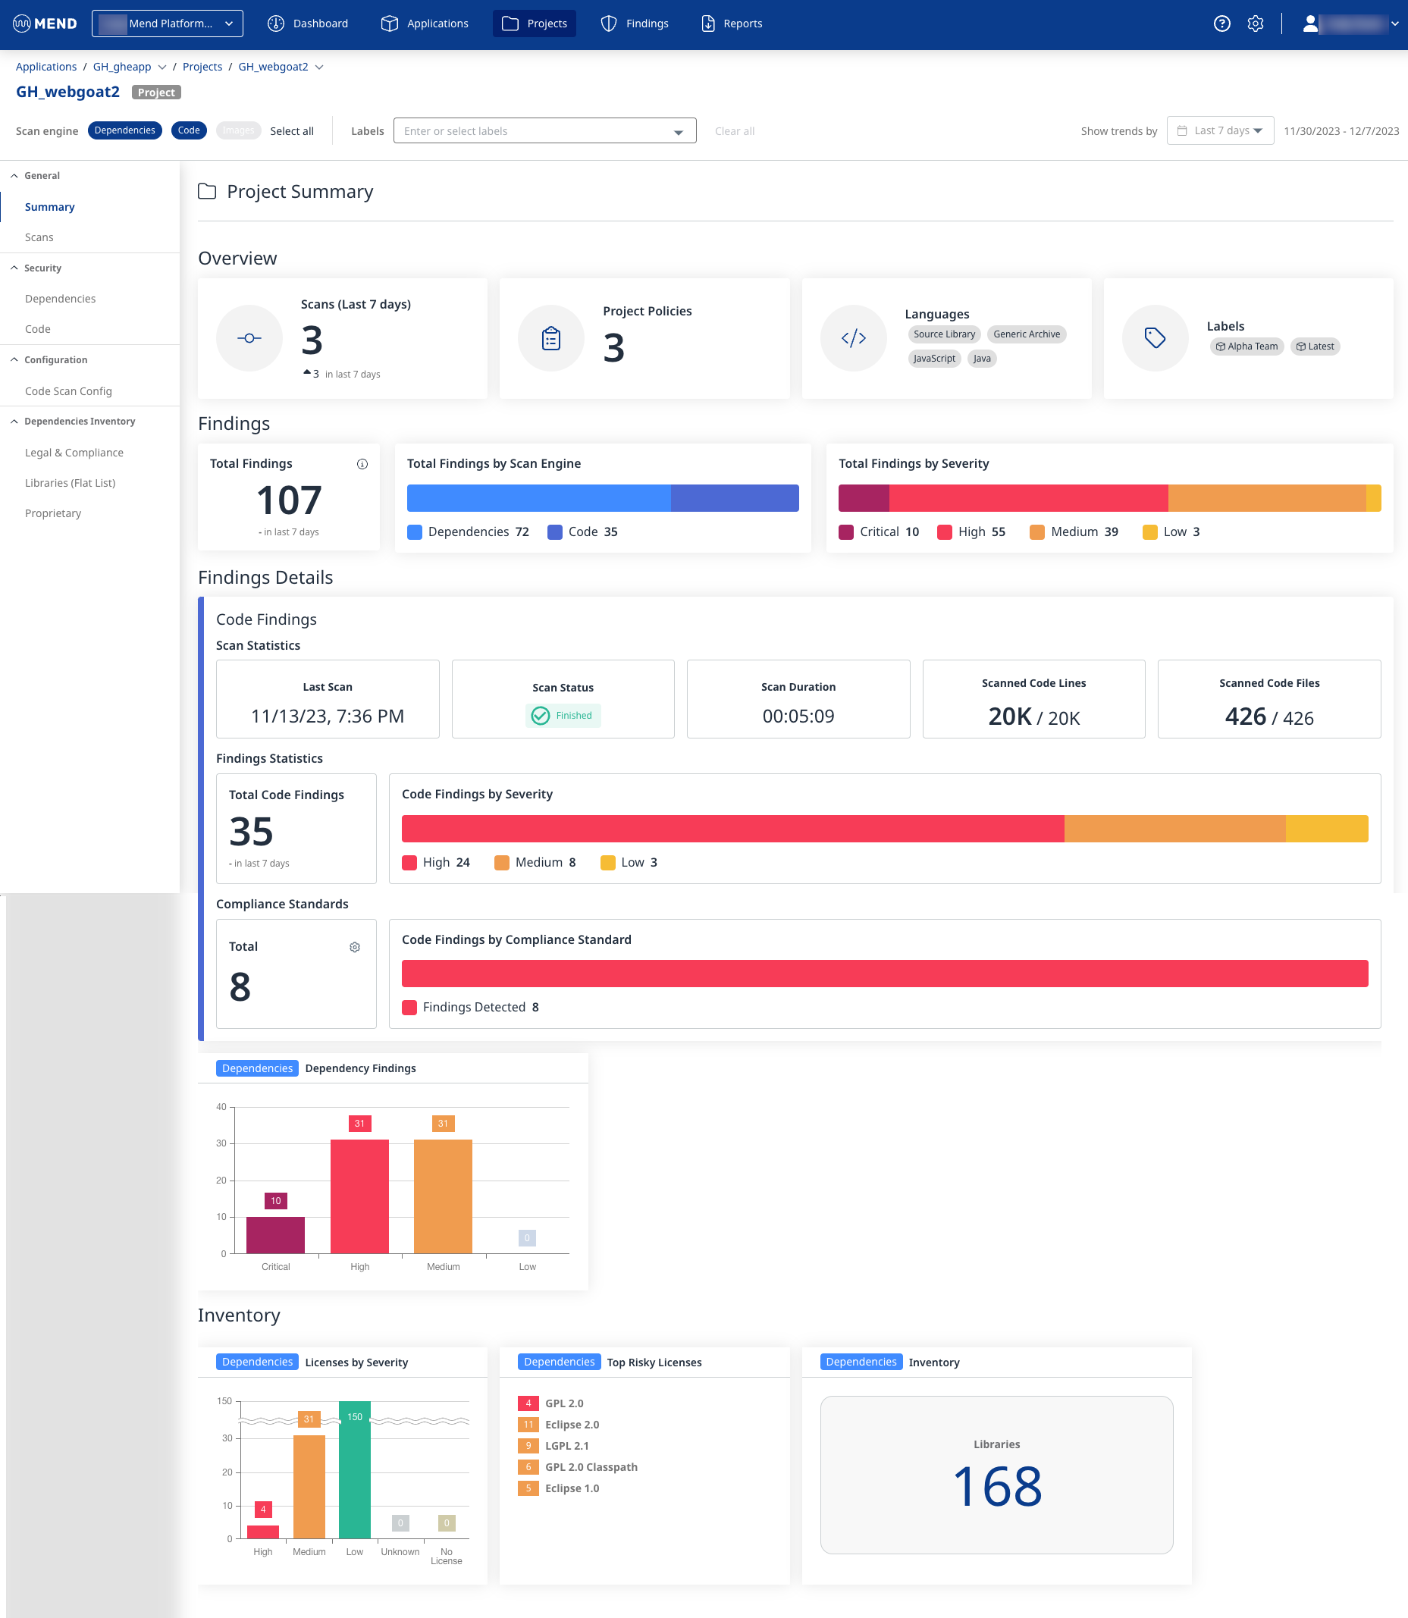Open Compliance Standards Total gear settings

pos(354,947)
